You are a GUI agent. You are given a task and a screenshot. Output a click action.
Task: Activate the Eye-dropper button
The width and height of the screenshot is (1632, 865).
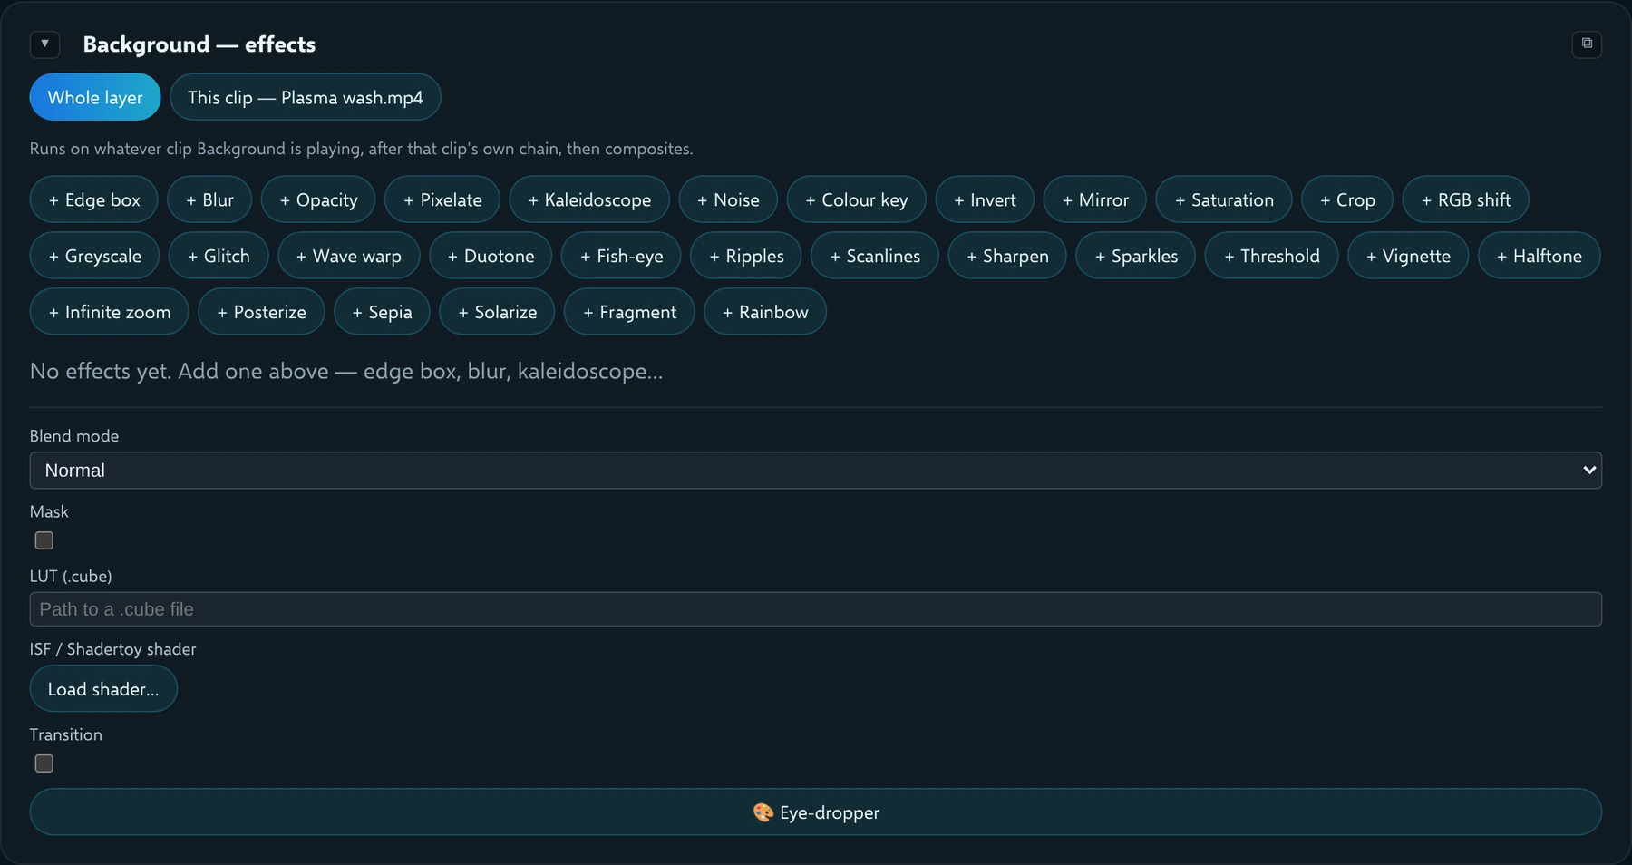click(816, 812)
